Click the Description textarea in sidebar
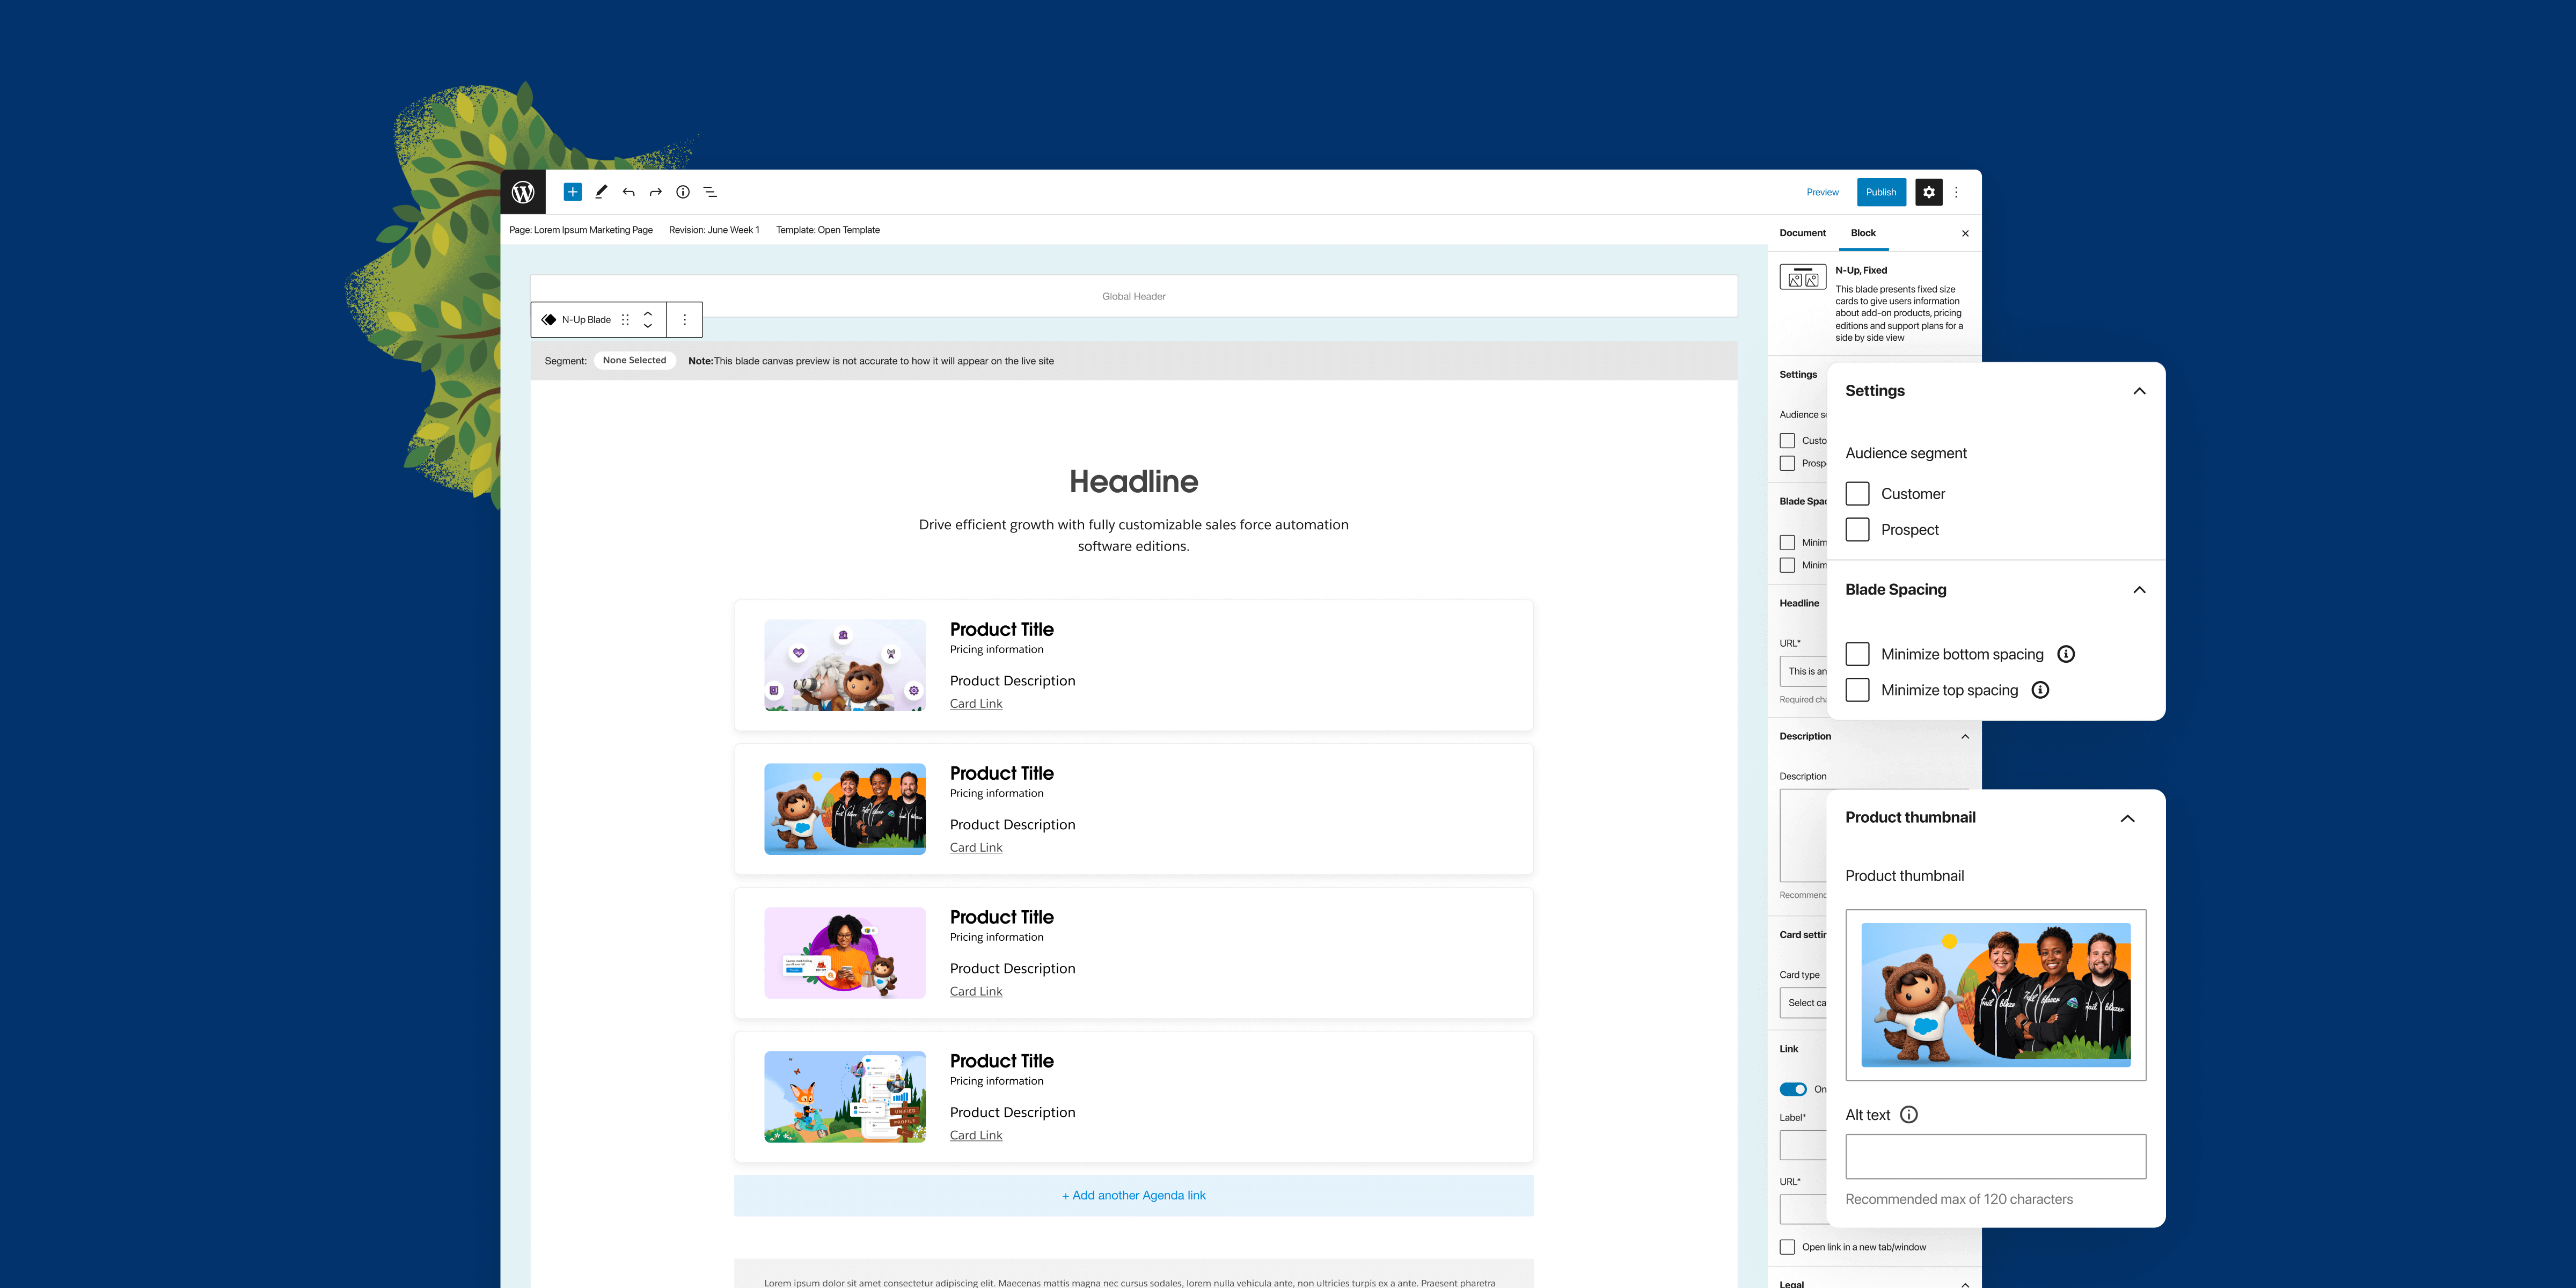The width and height of the screenshot is (2576, 1288). pyautogui.click(x=1803, y=836)
